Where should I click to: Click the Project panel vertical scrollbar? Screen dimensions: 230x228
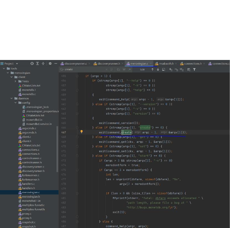(x=57, y=149)
